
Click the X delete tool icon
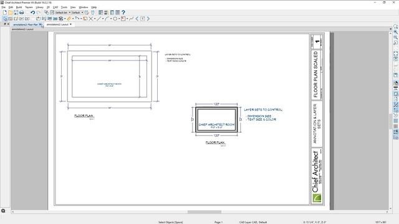click(91, 19)
